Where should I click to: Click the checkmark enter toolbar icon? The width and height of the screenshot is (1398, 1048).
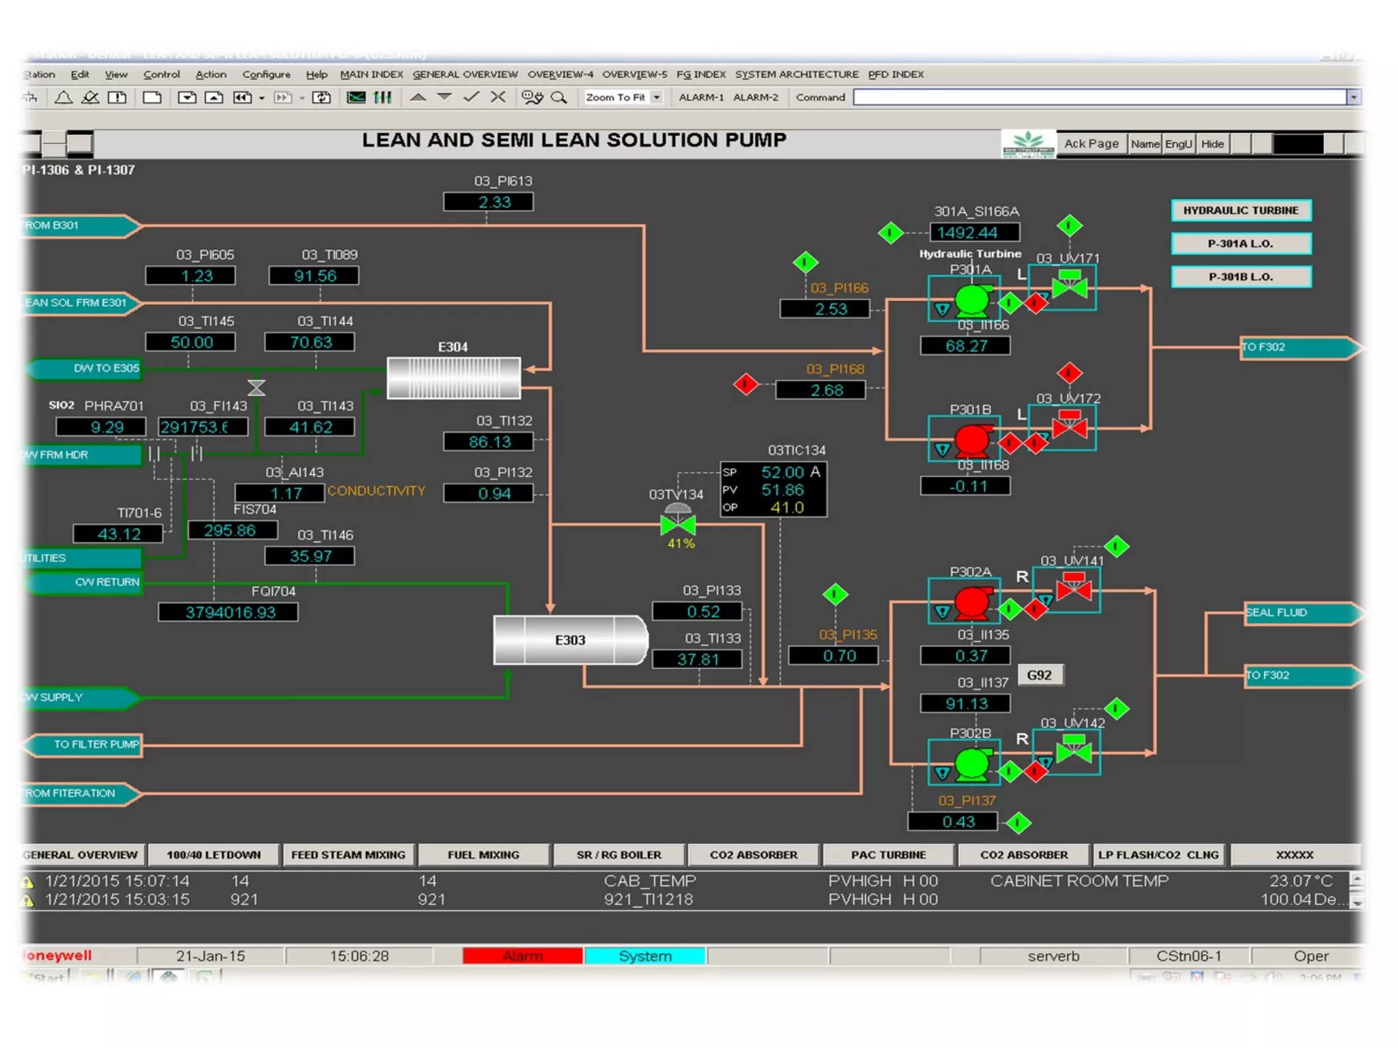471,98
